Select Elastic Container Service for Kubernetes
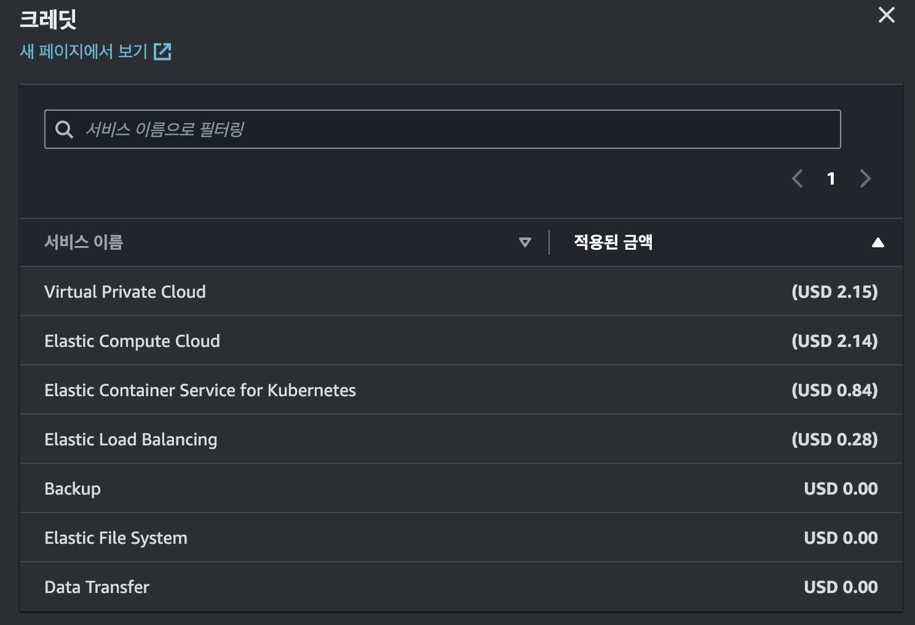This screenshot has width=915, height=625. [x=200, y=390]
